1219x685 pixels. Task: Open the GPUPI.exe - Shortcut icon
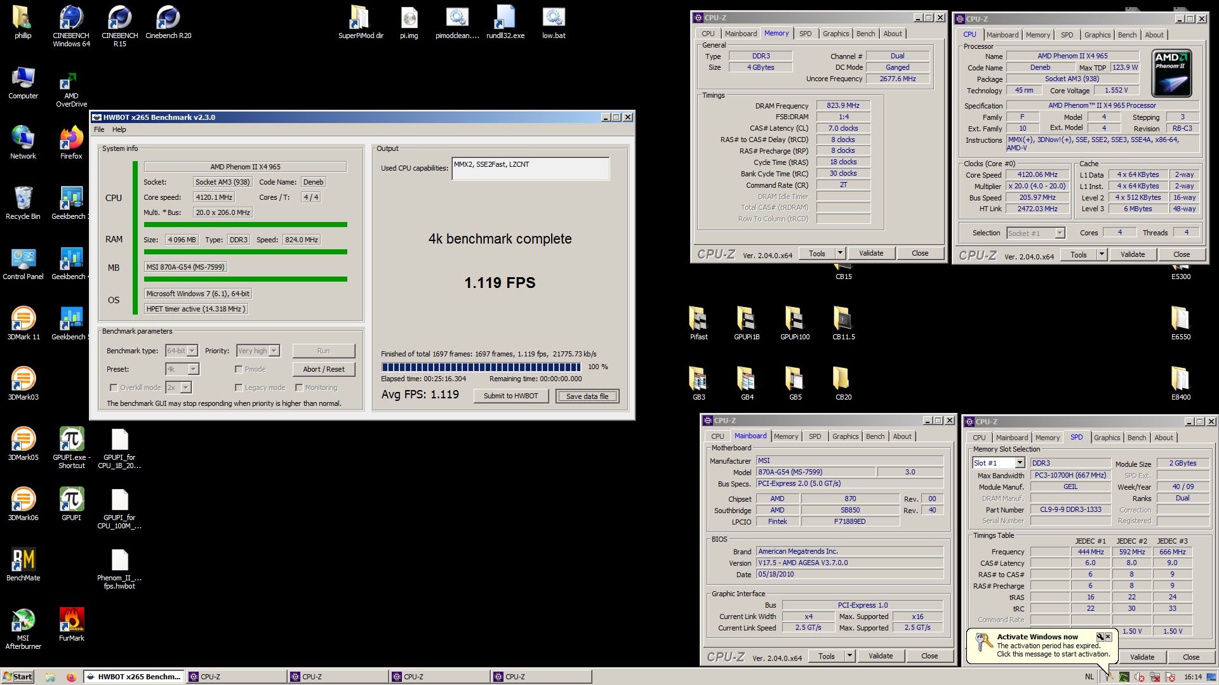tap(71, 448)
